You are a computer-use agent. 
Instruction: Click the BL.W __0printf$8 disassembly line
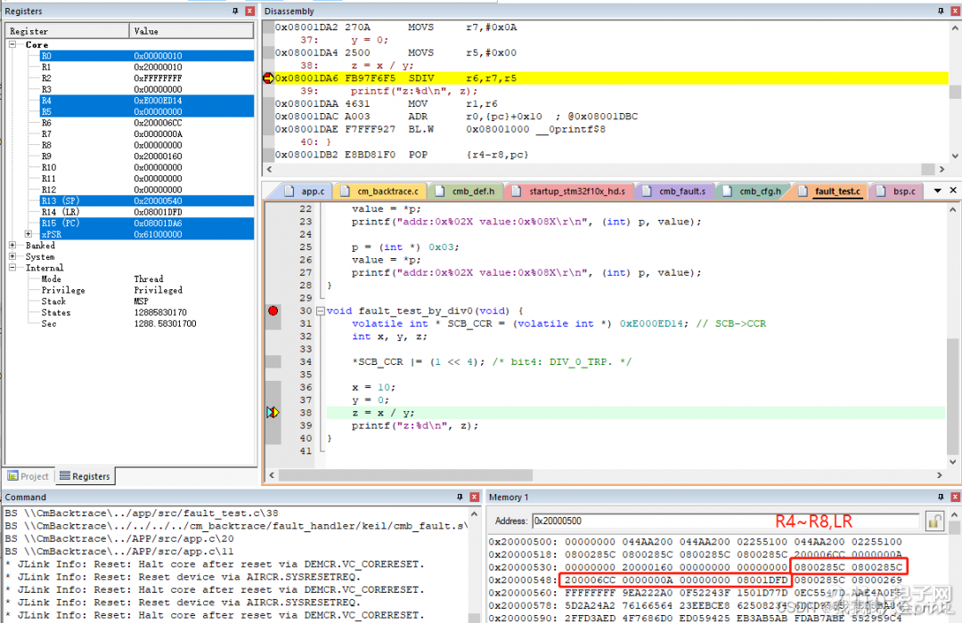440,129
